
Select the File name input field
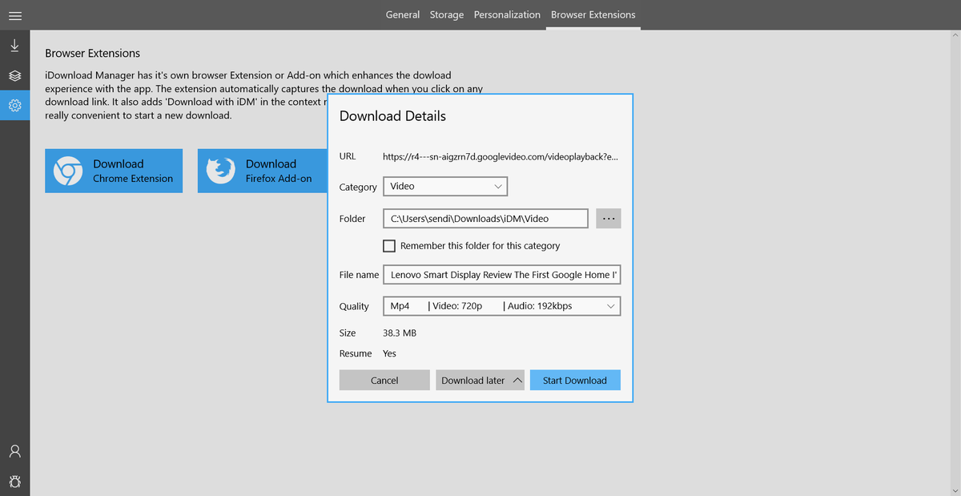coord(501,274)
